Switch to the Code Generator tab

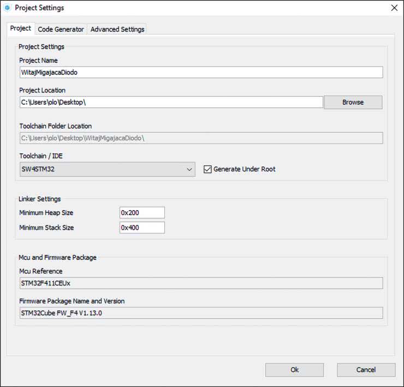pyautogui.click(x=61, y=29)
